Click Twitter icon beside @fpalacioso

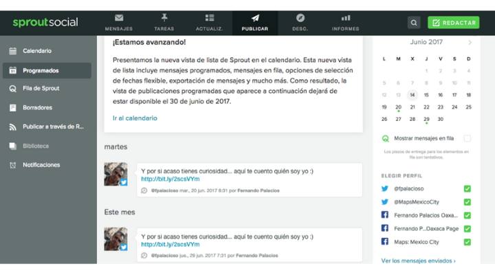[x=385, y=189]
